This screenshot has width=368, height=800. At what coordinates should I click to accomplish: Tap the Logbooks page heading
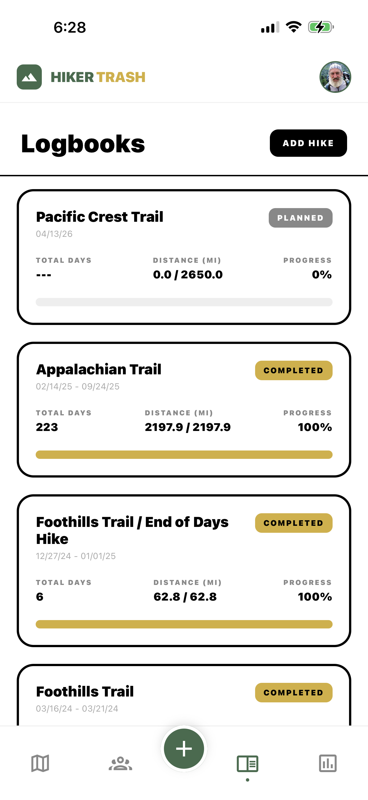[83, 144]
